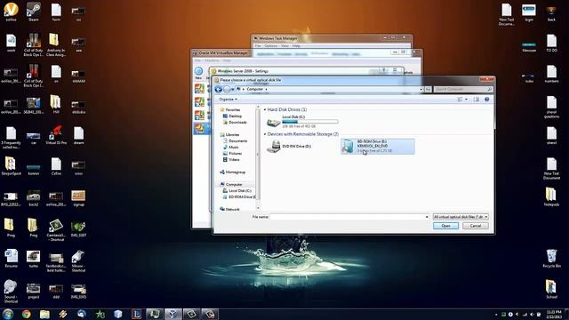The height and width of the screenshot is (320, 569).
Task: Select Local Disk (C:) drive icon
Action: tap(274, 123)
